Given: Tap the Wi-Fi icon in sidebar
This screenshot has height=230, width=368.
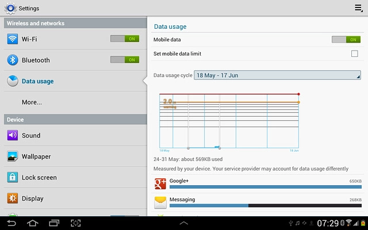Looking at the screenshot, I should (x=13, y=39).
